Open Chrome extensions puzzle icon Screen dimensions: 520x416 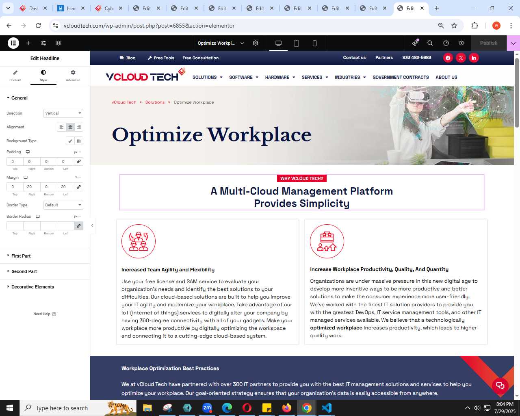point(474,26)
